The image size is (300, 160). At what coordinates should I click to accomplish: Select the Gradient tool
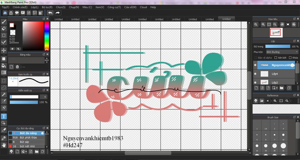4,73
